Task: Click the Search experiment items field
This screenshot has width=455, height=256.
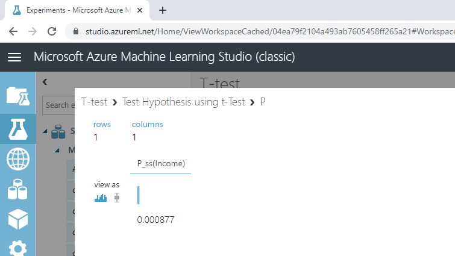Action: click(58, 105)
